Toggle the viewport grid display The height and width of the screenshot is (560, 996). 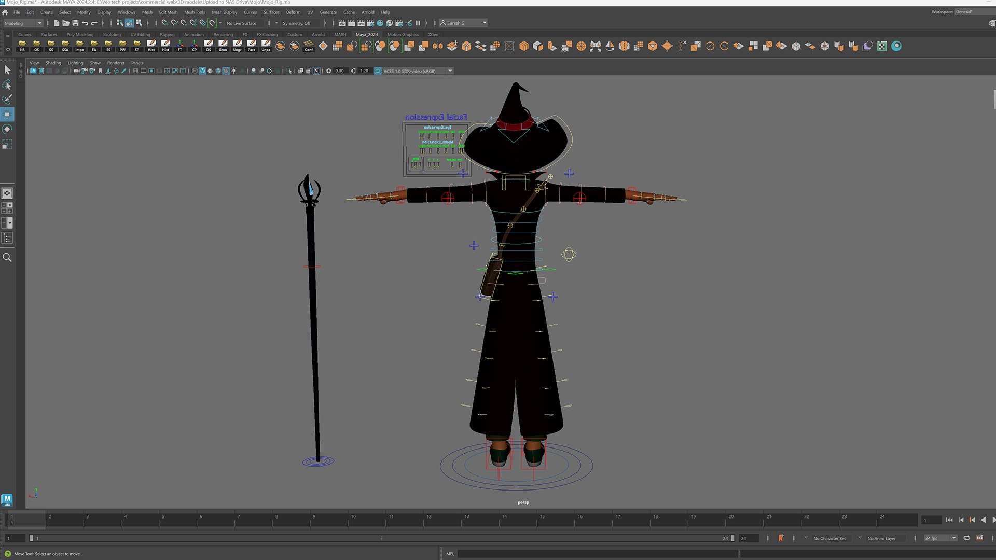(x=135, y=71)
